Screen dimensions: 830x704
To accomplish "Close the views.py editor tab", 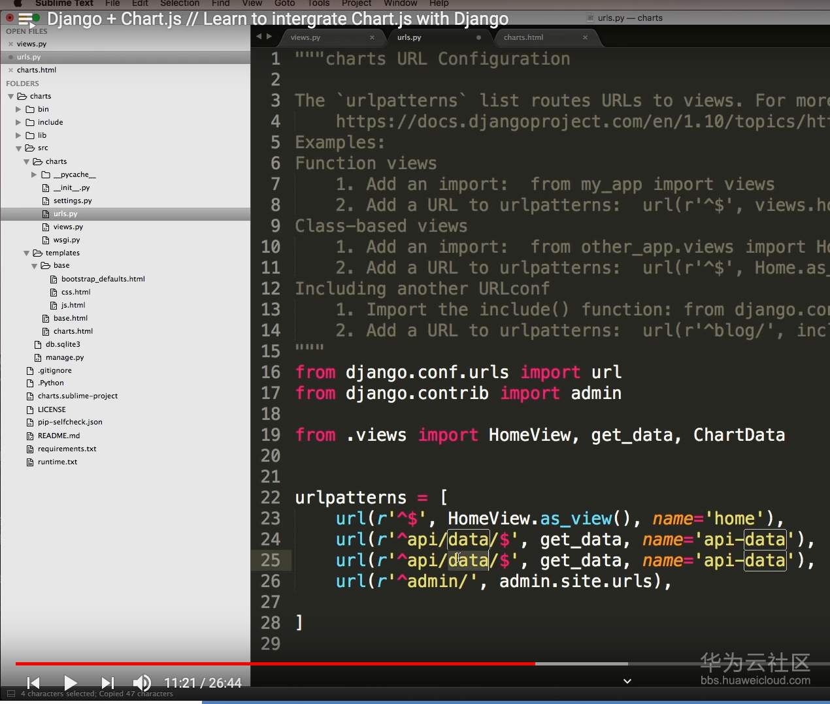I will click(x=372, y=37).
